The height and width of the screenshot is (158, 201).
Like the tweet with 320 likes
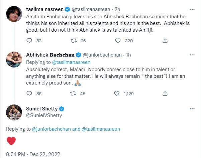118,41
